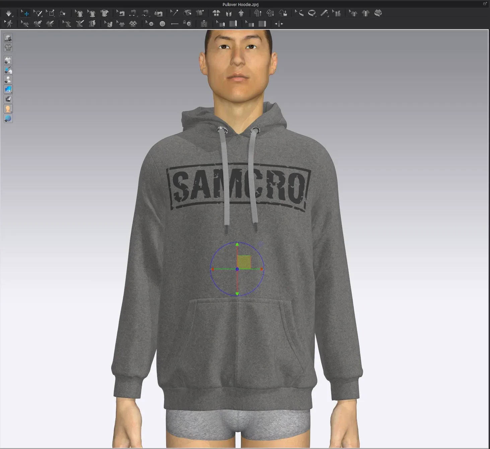Start the Simulate tool (down arrow)
Viewport: 490px width, 449px height.
coord(8,13)
